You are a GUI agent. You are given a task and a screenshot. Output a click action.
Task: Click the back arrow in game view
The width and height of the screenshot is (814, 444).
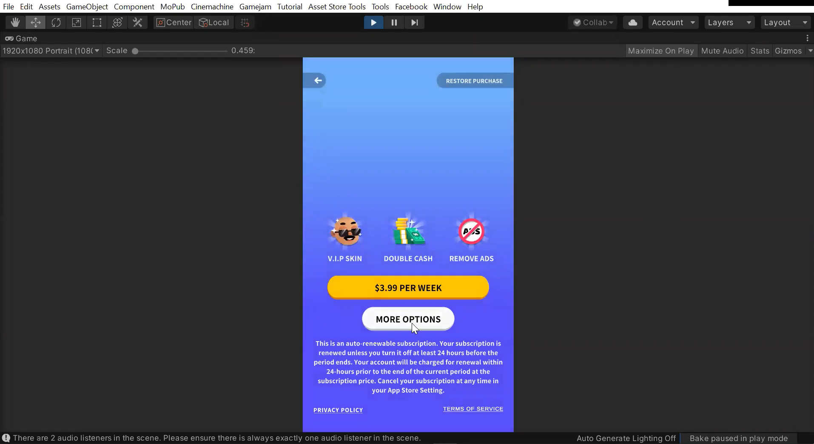coord(318,81)
